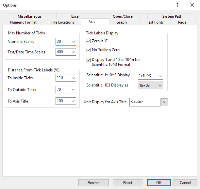The image size is (200, 189).
Task: Click the arrow button beside Unit Display field
Action: pyautogui.click(x=165, y=102)
